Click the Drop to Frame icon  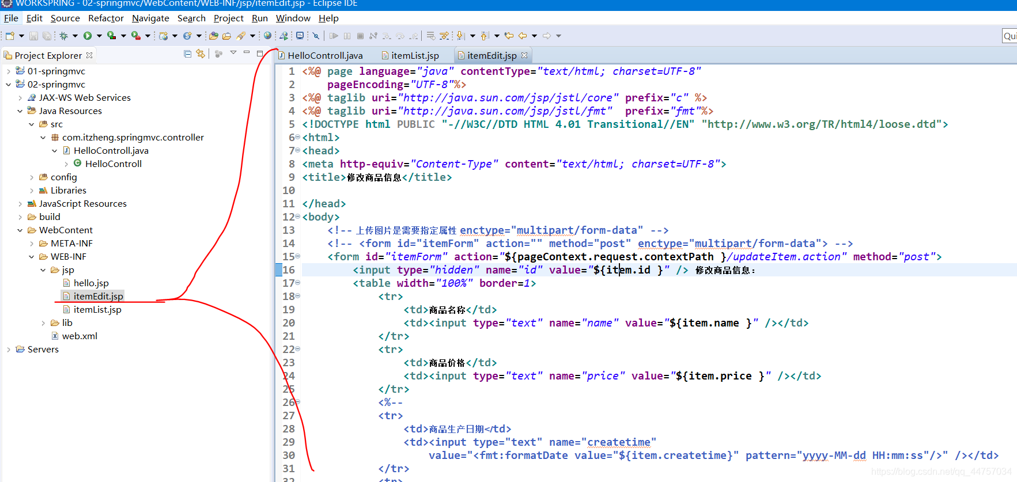coord(431,36)
